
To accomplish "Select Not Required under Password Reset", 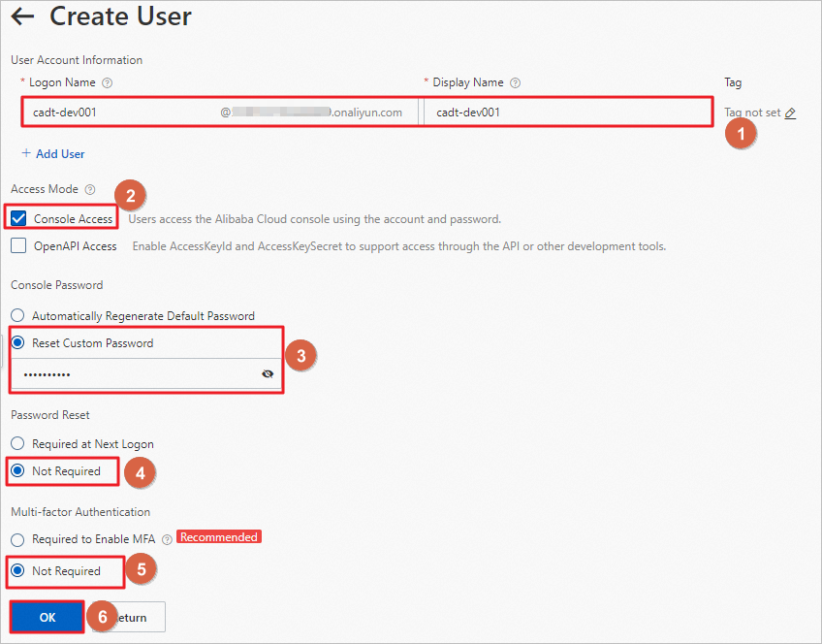I will [x=17, y=471].
